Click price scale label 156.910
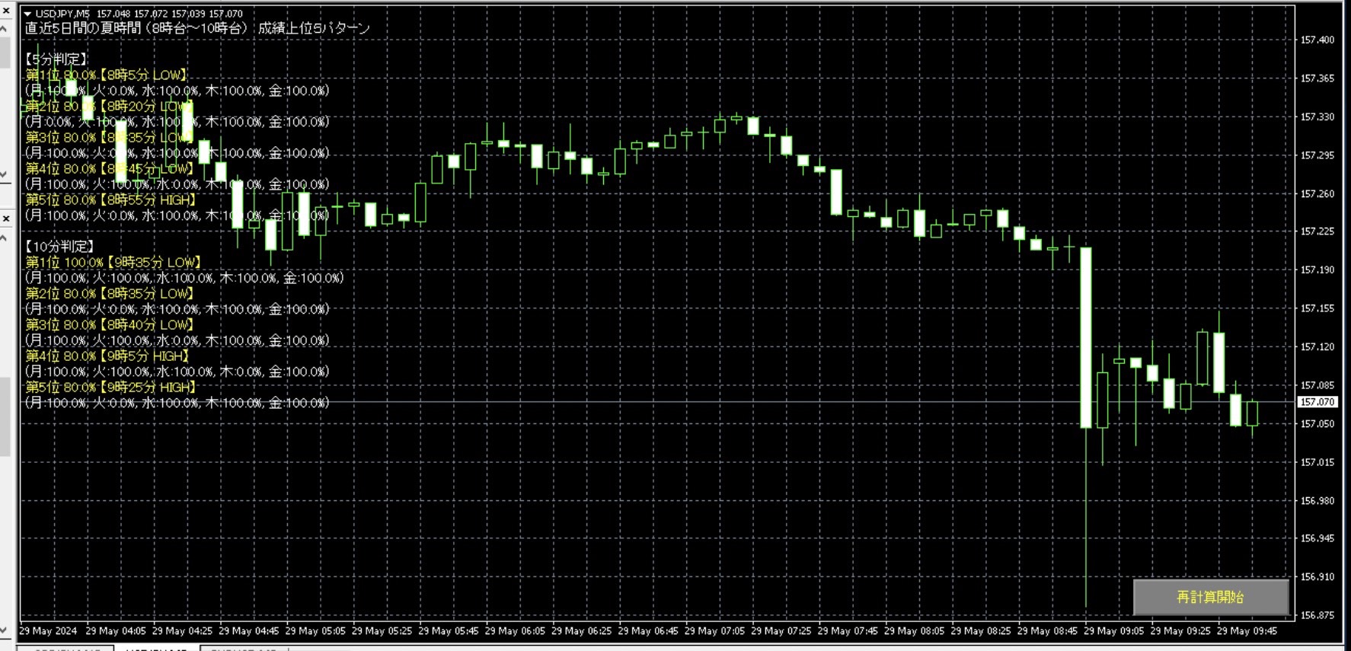Viewport: 1351px width, 651px height. point(1317,576)
